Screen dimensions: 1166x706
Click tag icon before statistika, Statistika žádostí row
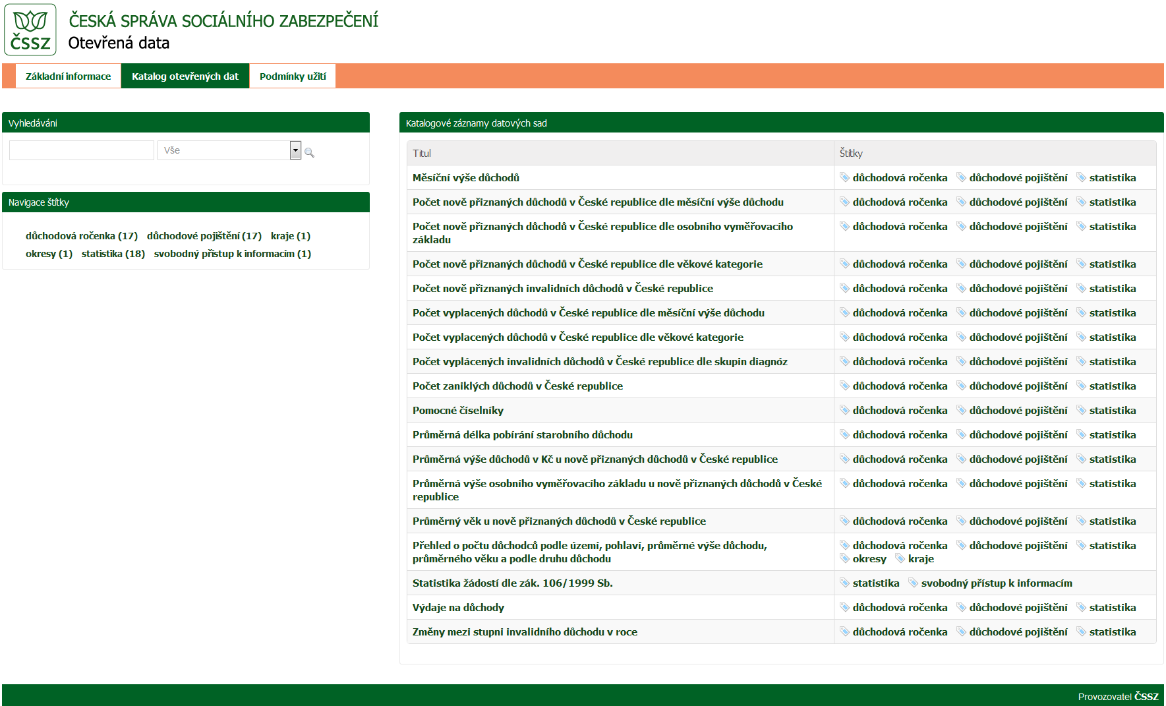click(x=845, y=583)
